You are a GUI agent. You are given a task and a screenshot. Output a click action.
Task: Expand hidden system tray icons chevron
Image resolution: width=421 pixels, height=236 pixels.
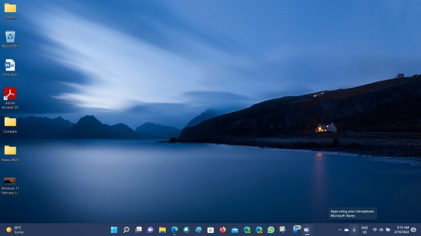point(340,230)
